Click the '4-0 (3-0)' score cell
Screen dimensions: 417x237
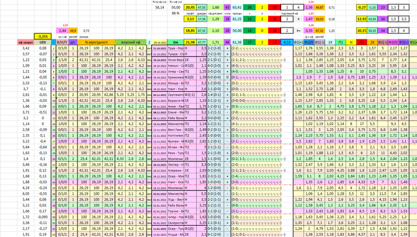215,66
